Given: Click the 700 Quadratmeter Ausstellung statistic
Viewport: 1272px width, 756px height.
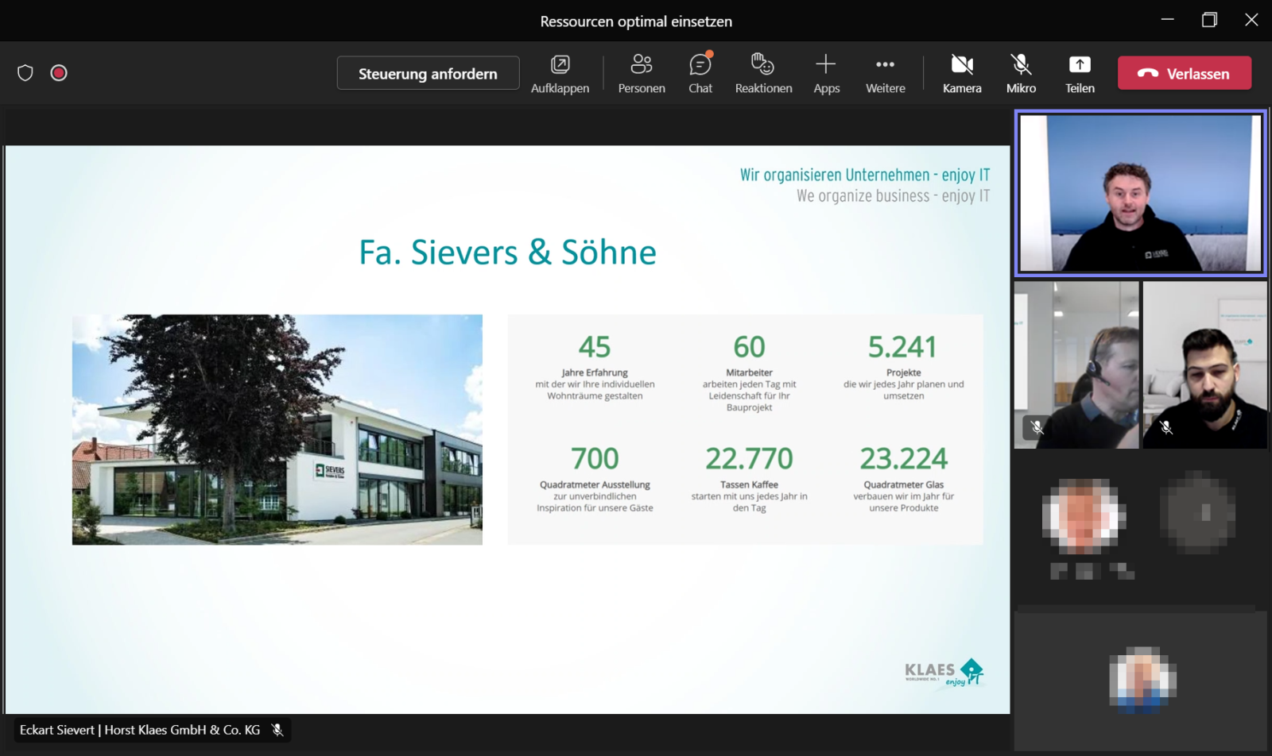Looking at the screenshot, I should [x=595, y=480].
